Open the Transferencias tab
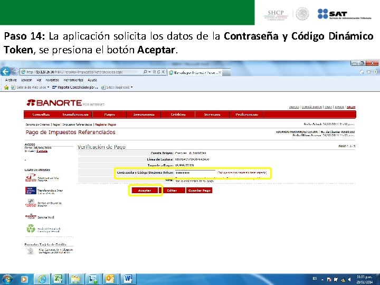The image size is (380, 285). 75,115
